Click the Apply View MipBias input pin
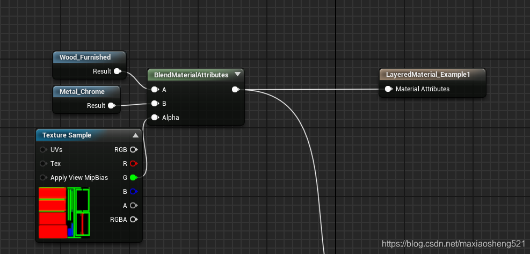 tap(43, 178)
